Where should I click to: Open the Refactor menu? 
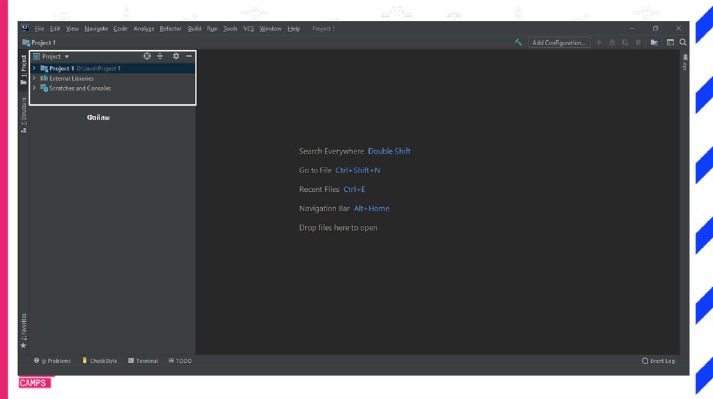[x=171, y=28]
